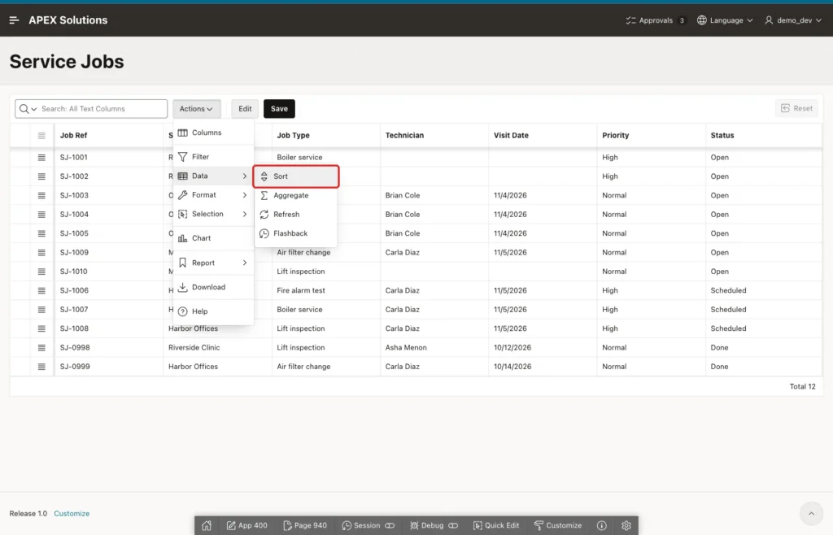
Task: Select the 10/14/2026 visit date cell
Action: coord(543,367)
